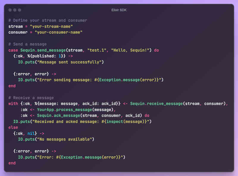
Task: Click the first 'end' keyword after case block
Action: [12, 86]
